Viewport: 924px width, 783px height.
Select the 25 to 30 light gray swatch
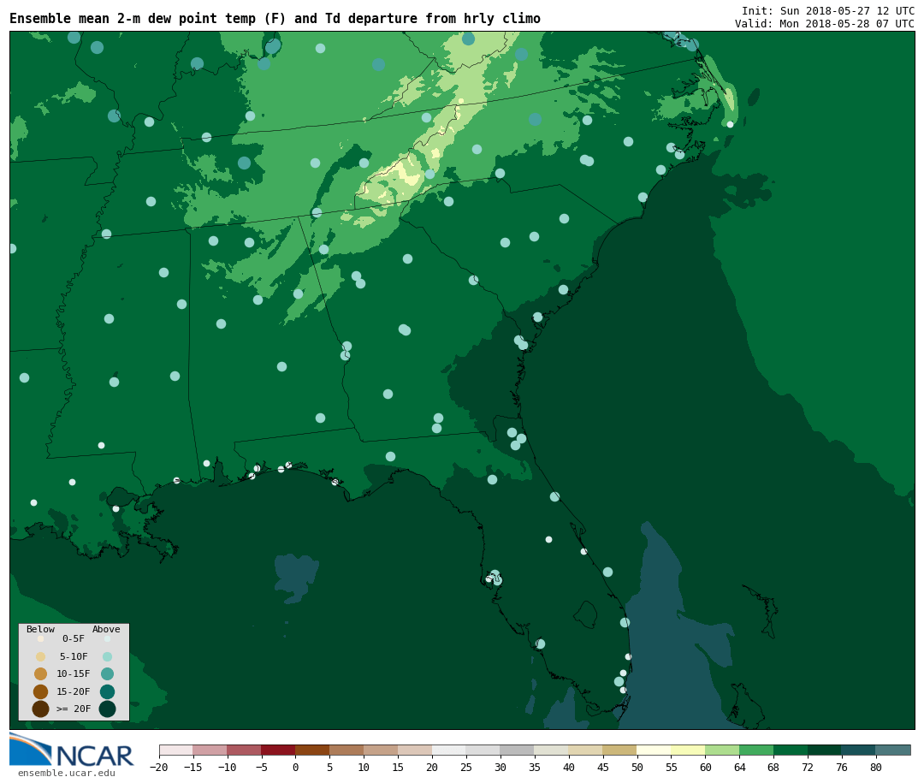pyautogui.click(x=483, y=750)
